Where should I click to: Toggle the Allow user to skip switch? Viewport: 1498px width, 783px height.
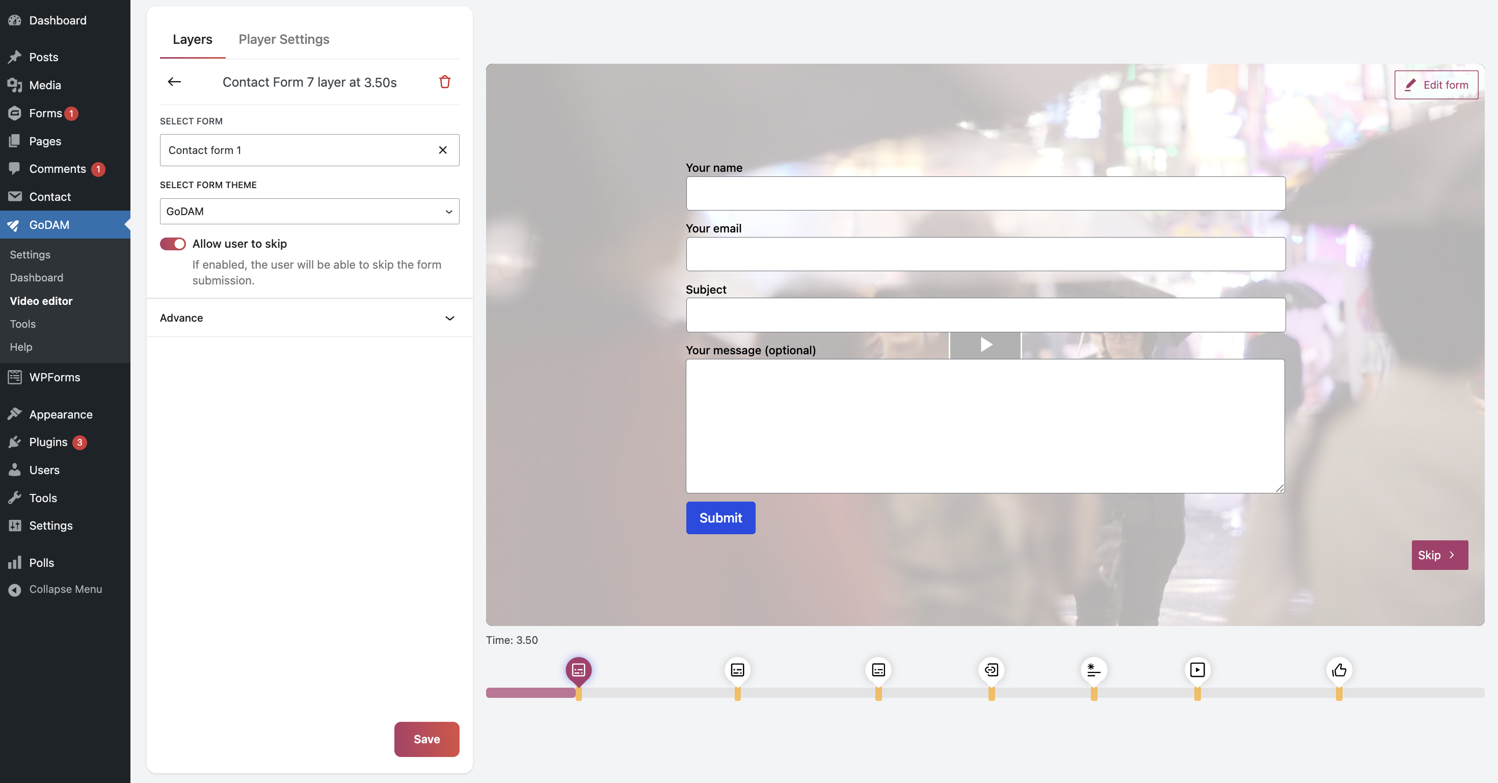click(173, 244)
